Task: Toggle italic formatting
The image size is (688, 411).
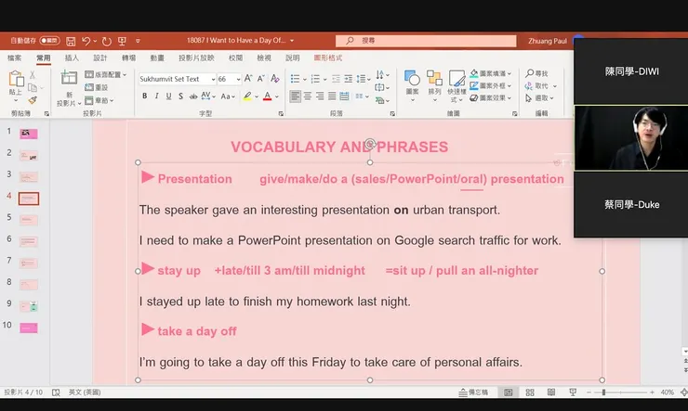Action: coord(156,96)
